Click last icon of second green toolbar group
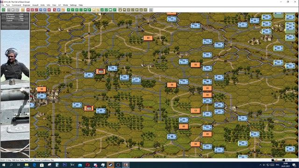 pos(114,10)
